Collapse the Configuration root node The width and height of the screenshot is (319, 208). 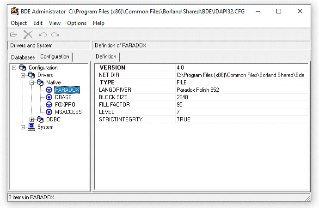coord(14,68)
